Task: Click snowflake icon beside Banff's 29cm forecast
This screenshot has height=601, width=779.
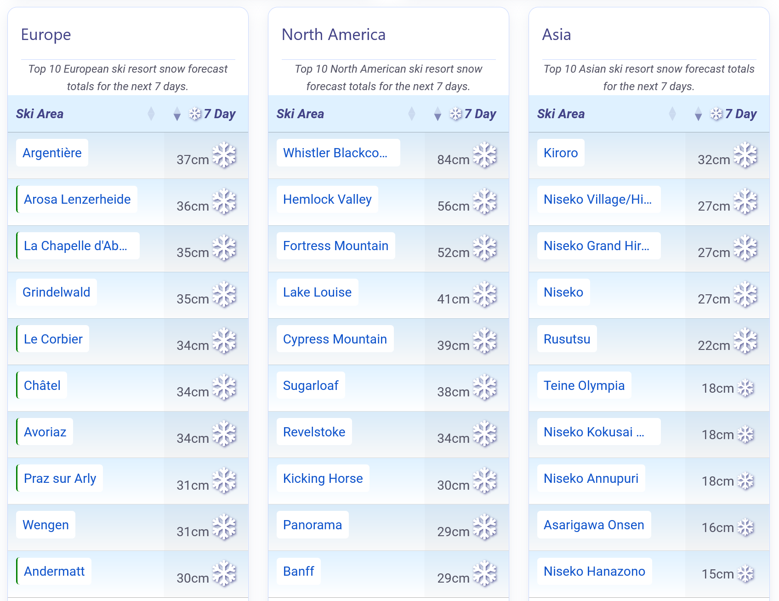Action: coord(485,573)
